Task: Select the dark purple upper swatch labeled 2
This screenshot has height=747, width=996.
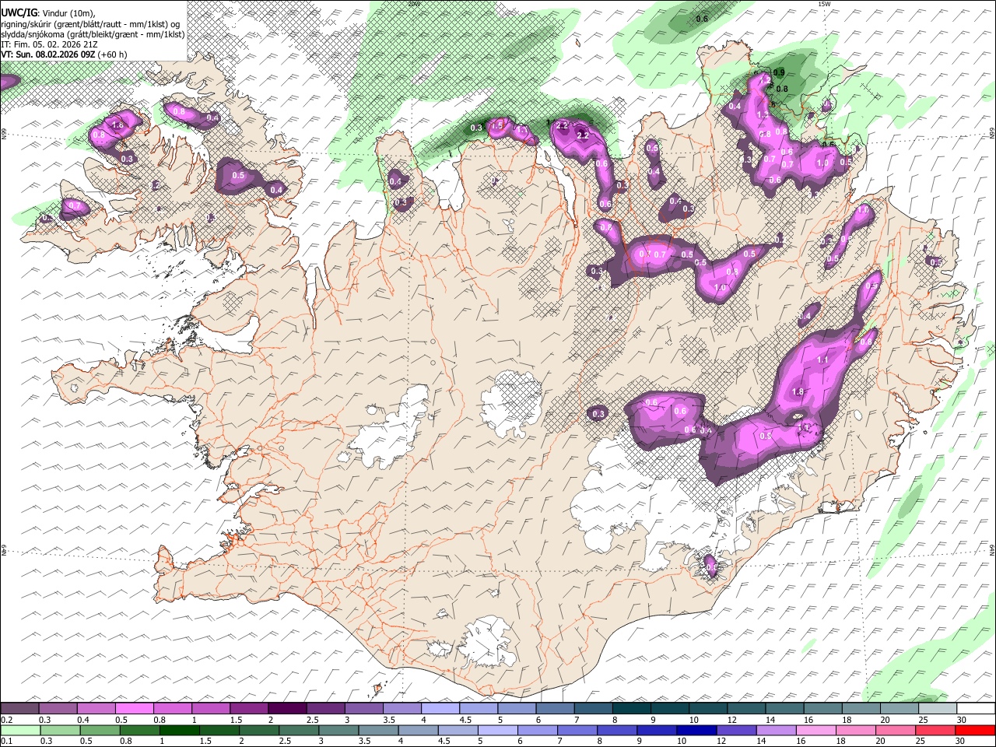Action: (x=287, y=709)
